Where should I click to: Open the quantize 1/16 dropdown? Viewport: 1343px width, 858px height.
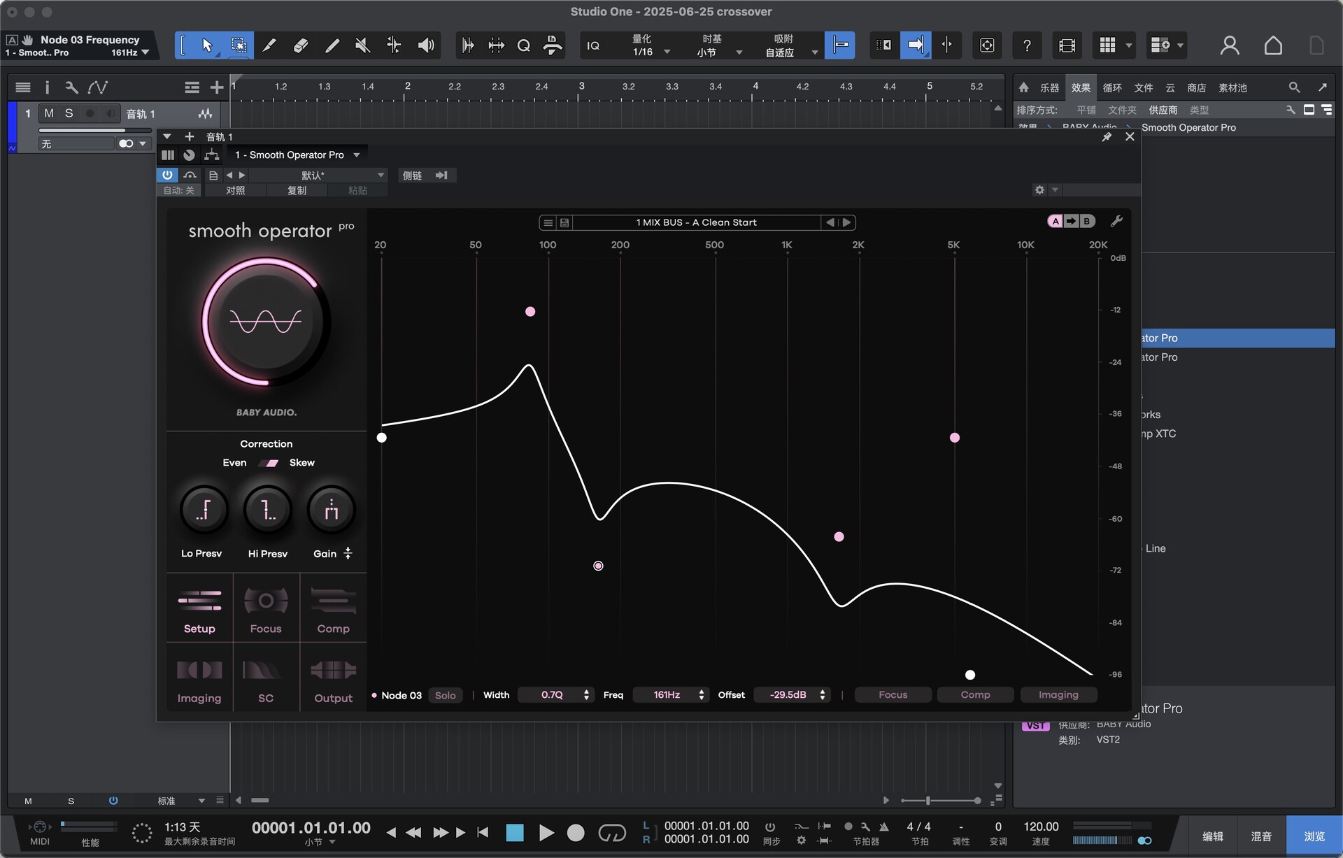[x=651, y=52]
